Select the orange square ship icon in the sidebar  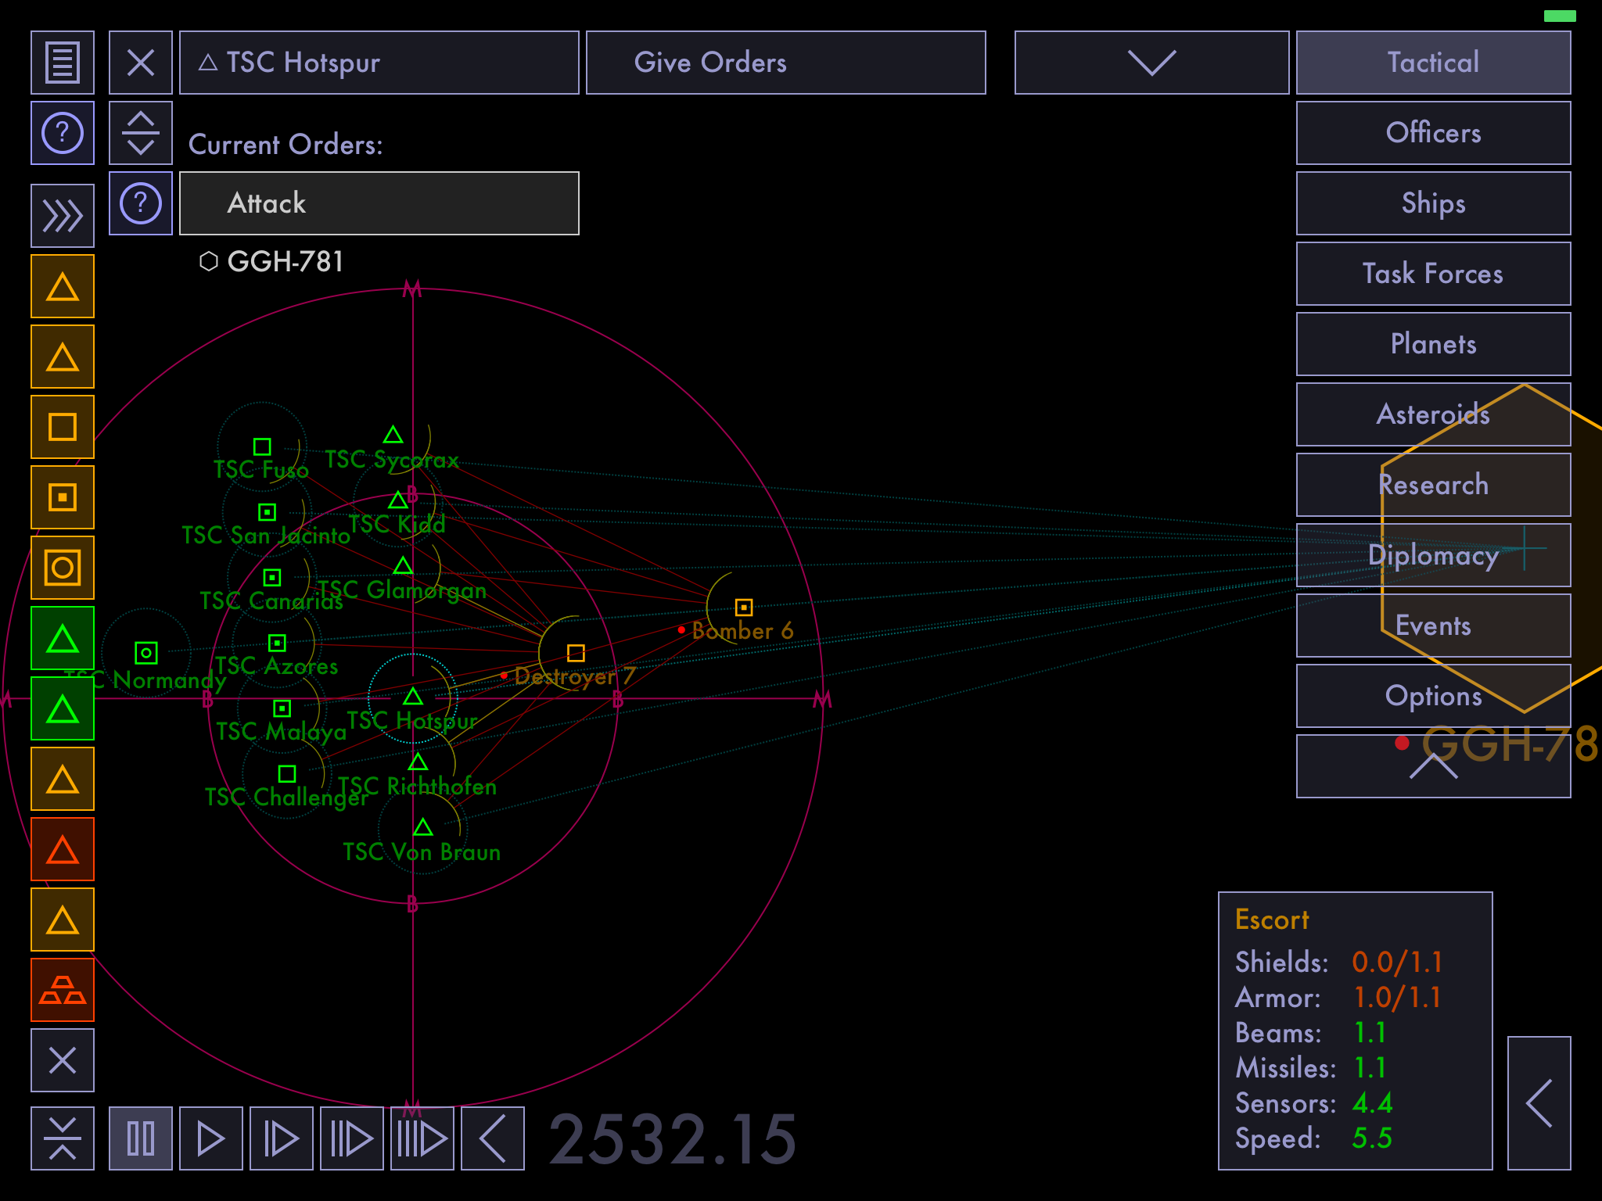coord(63,427)
